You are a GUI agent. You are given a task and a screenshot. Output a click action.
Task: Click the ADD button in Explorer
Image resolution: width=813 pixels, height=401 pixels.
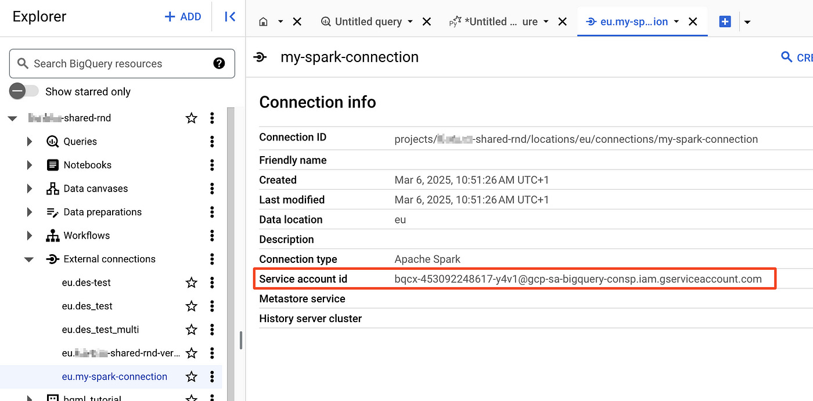pyautogui.click(x=183, y=16)
